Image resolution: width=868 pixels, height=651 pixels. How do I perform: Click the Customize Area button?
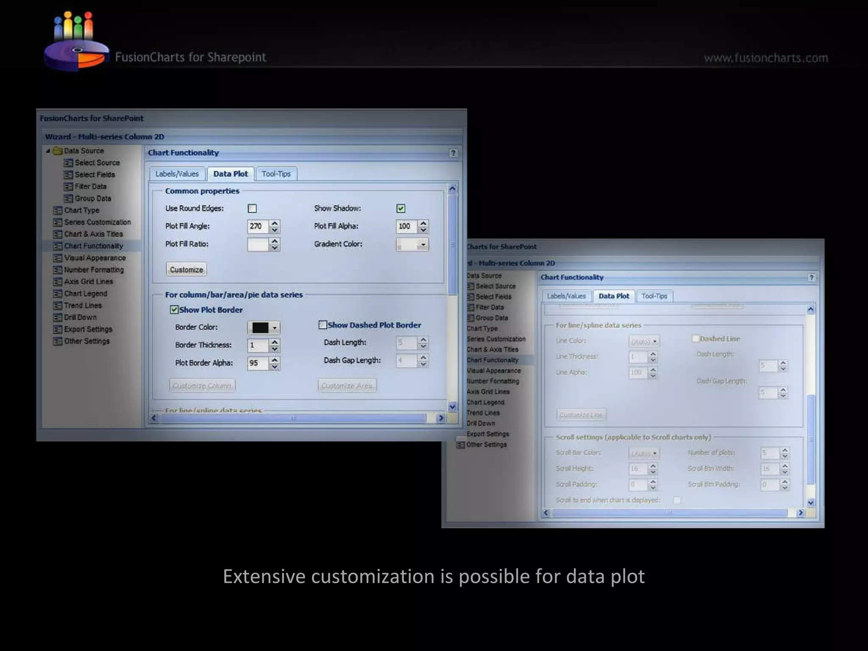click(x=347, y=386)
